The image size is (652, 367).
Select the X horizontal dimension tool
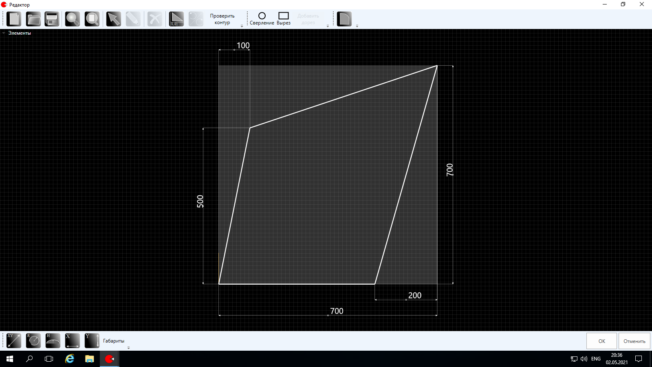(73, 340)
